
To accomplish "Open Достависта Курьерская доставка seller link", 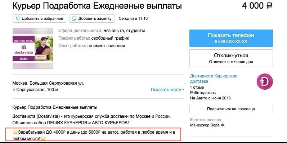I will click(214, 79).
